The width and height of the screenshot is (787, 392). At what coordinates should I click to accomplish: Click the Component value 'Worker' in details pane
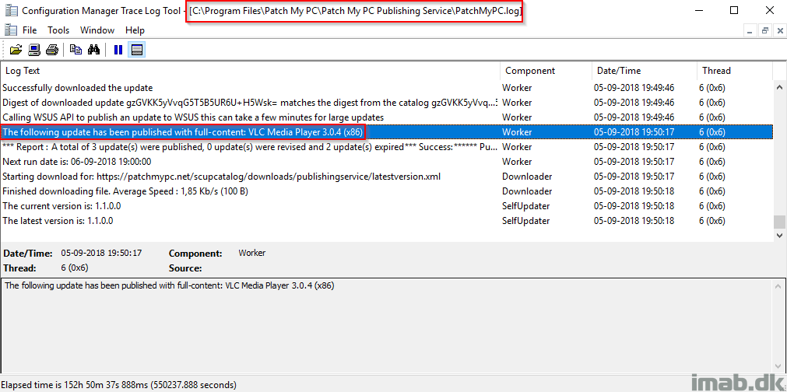tap(252, 253)
